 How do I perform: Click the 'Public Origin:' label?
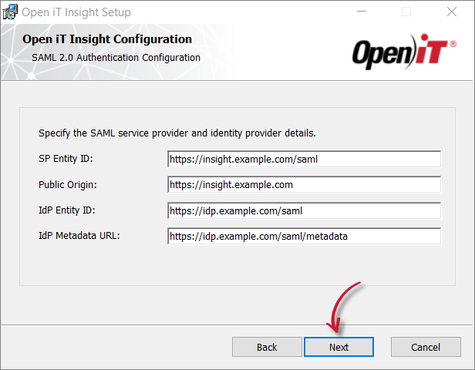click(x=68, y=185)
